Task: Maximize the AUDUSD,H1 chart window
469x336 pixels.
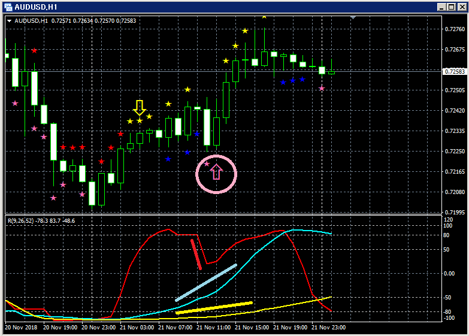Action: tap(452, 7)
